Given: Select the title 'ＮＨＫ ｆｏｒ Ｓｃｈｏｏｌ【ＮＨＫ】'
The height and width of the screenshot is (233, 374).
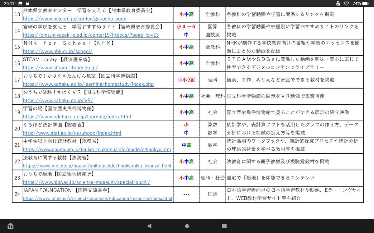Looking at the screenshot, I should click(x=69, y=43).
